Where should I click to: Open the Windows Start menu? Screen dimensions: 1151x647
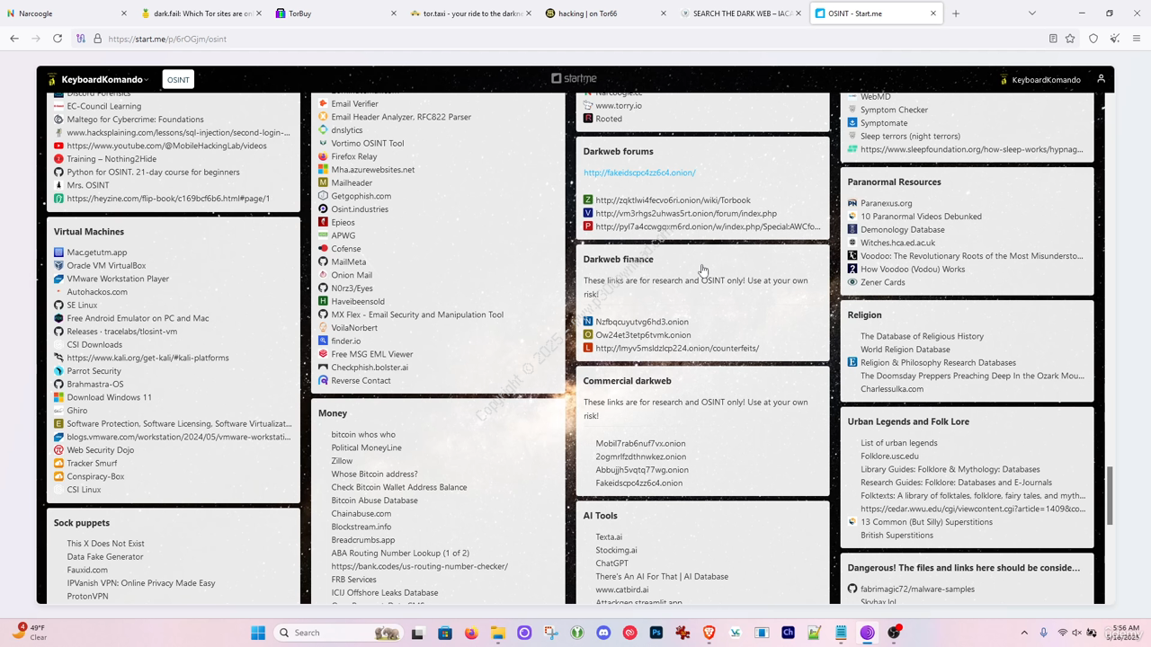coord(258,633)
